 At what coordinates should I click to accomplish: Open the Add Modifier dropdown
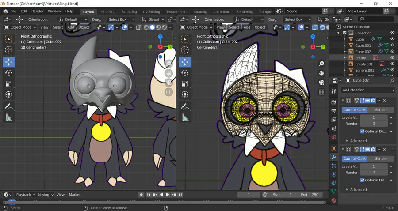tap(368, 90)
